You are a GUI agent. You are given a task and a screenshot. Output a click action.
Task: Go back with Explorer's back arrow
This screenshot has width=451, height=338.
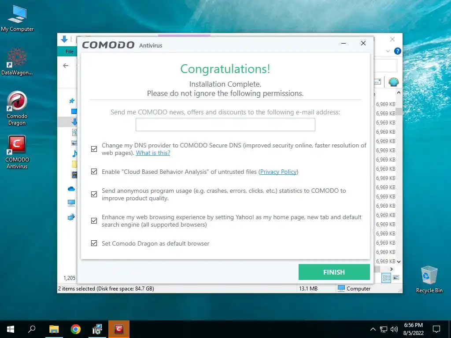pyautogui.click(x=66, y=66)
